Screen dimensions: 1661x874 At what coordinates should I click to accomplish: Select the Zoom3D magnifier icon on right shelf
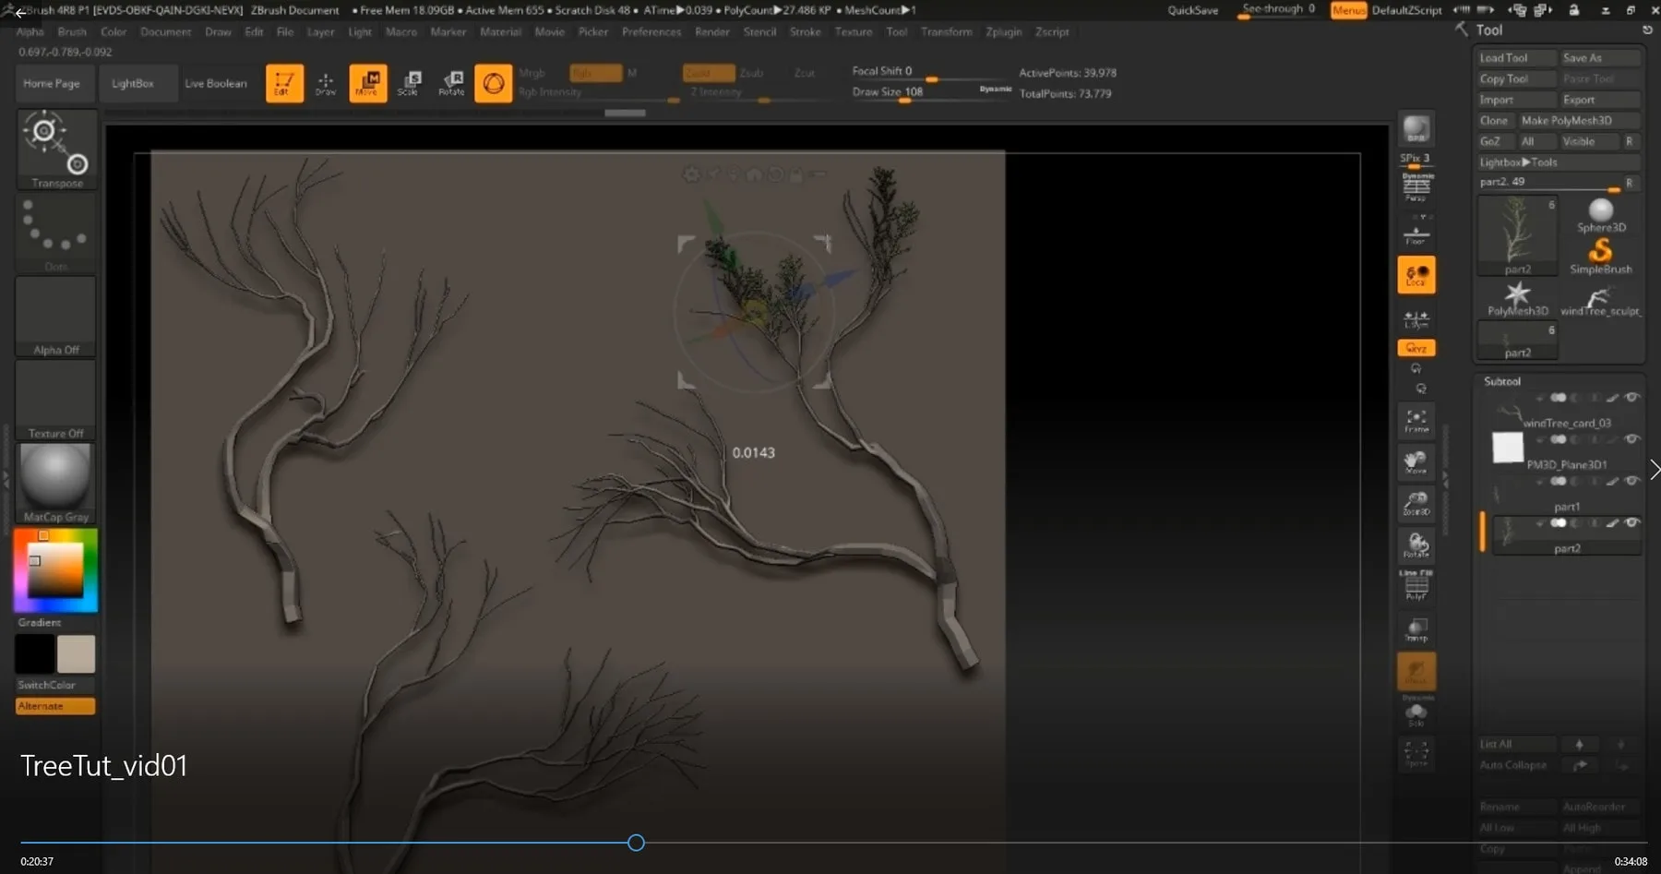(1417, 505)
